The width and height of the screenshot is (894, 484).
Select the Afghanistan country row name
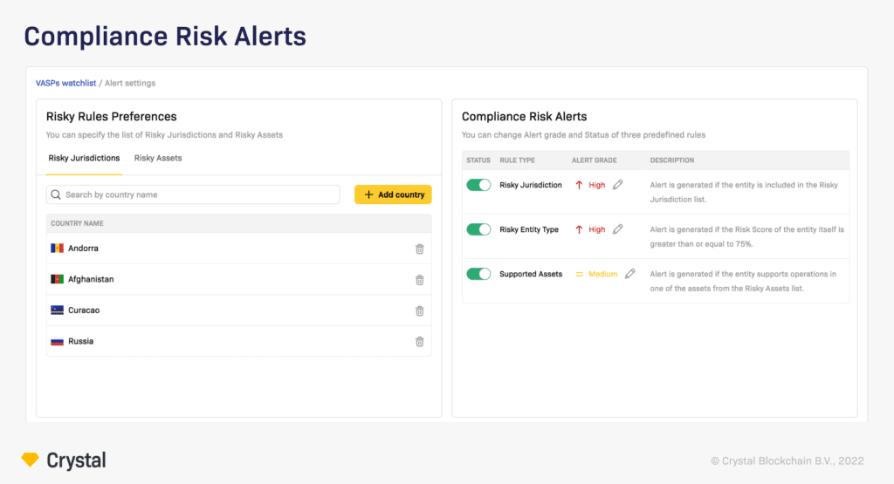click(x=91, y=279)
